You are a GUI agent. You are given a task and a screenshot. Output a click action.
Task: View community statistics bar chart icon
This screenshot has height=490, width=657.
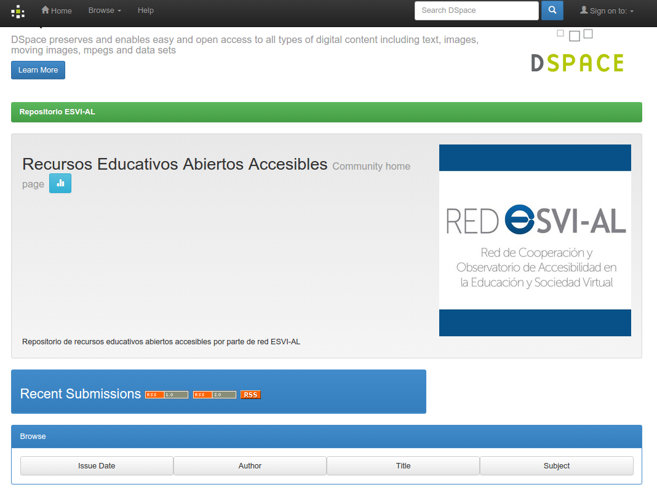(x=60, y=183)
